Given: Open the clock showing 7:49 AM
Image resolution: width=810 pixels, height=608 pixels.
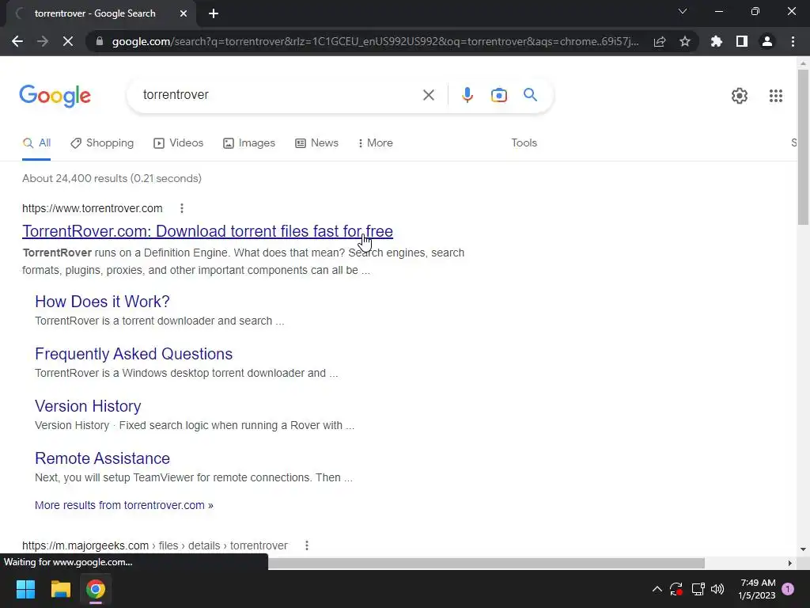Looking at the screenshot, I should point(757,589).
